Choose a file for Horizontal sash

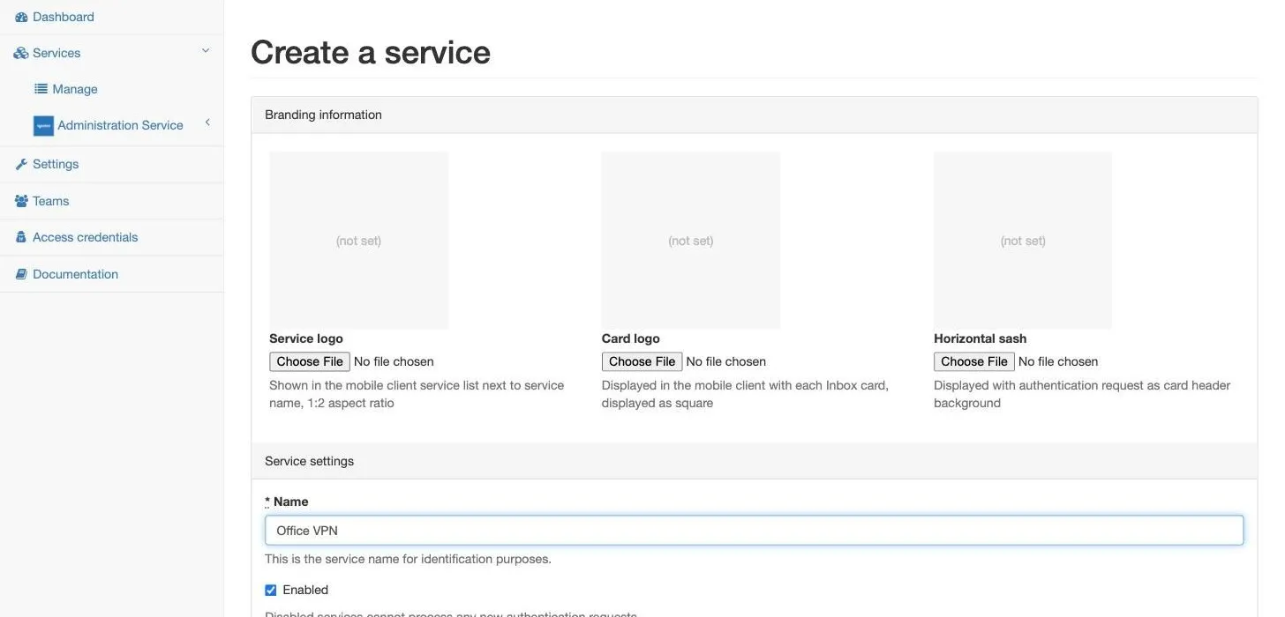(x=974, y=361)
